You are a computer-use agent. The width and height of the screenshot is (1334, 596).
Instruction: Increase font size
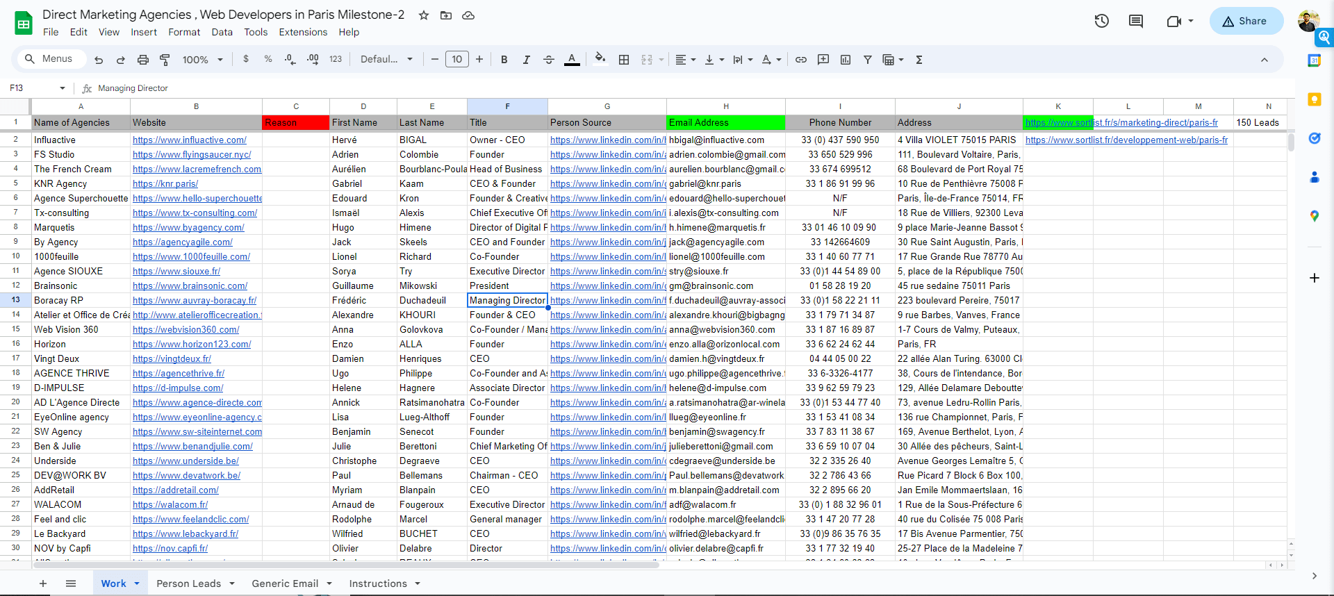coord(479,59)
